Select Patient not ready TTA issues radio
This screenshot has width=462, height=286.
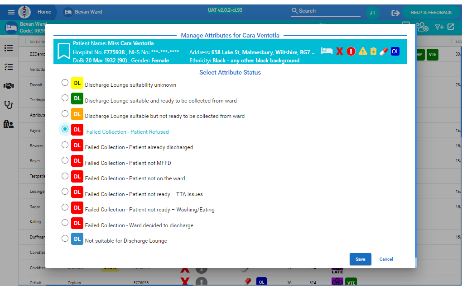[65, 192]
